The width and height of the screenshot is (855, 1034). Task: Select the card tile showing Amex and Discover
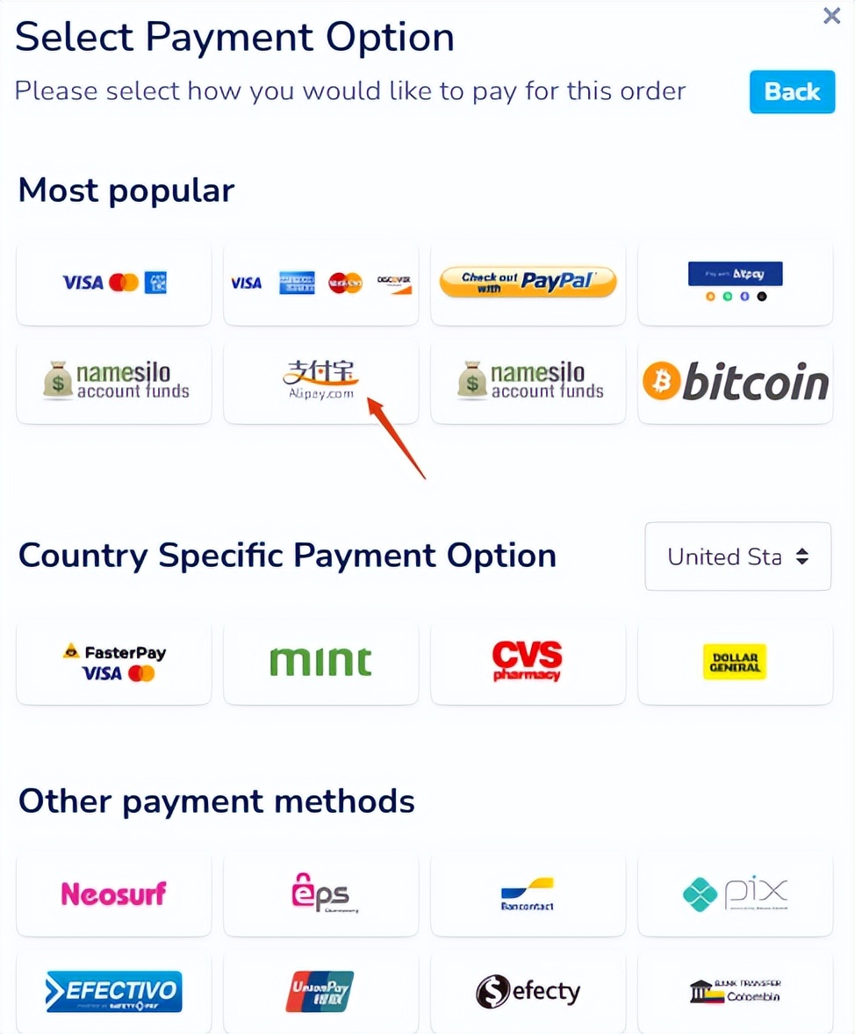(x=320, y=283)
